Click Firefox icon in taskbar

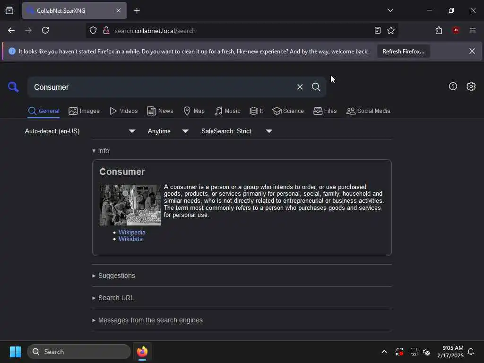(x=142, y=352)
